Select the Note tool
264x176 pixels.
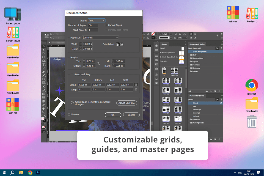[x=44, y=101]
